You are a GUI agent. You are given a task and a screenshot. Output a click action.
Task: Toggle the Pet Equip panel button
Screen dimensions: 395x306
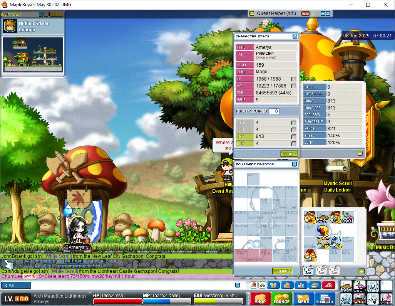(282, 271)
